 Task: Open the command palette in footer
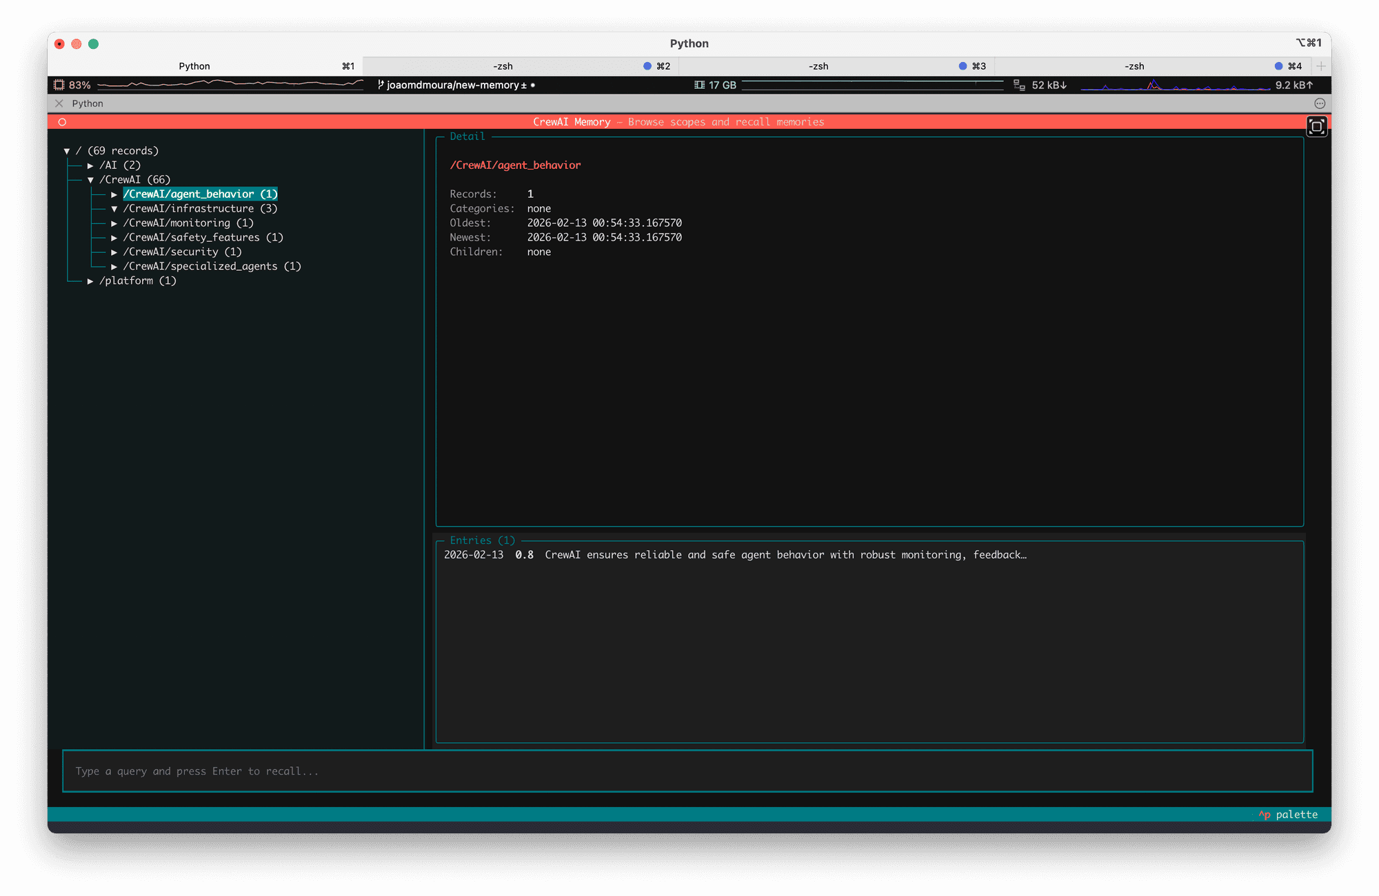tap(1288, 815)
